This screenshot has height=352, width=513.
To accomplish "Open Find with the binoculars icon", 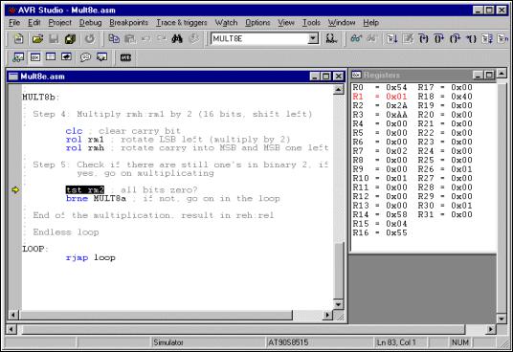I will coord(177,39).
